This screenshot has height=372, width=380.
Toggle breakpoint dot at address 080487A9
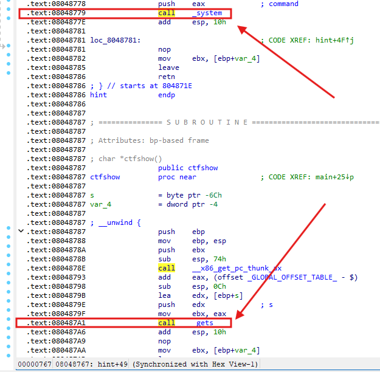pos(9,337)
